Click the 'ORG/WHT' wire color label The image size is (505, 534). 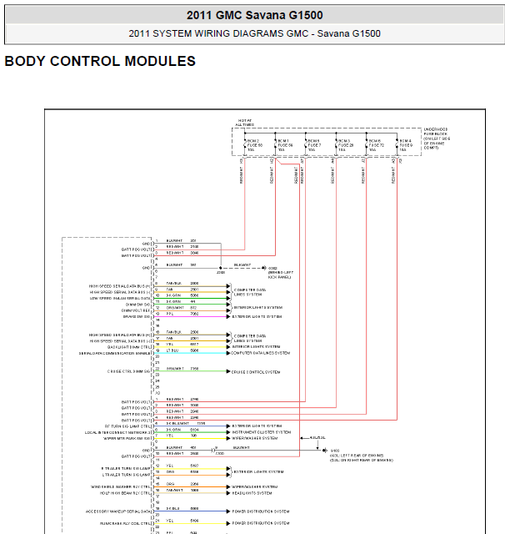coord(175,308)
